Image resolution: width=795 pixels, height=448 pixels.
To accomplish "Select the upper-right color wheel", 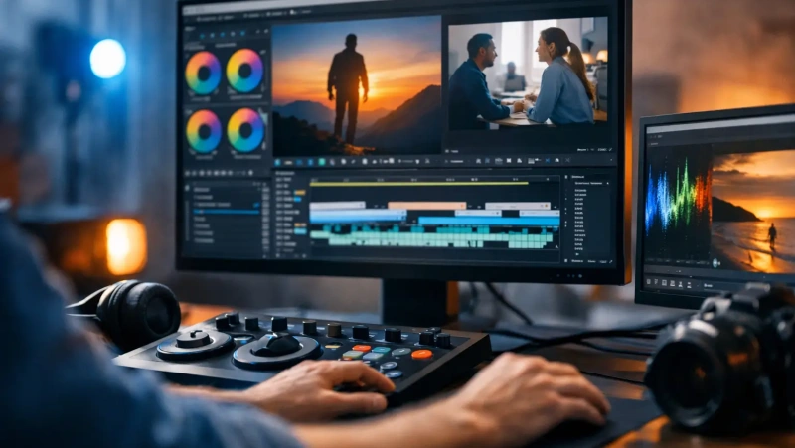I will 244,71.
